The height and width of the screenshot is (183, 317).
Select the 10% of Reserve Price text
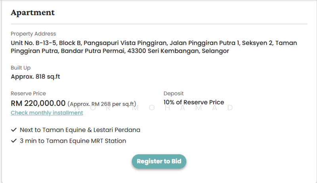pyautogui.click(x=194, y=102)
